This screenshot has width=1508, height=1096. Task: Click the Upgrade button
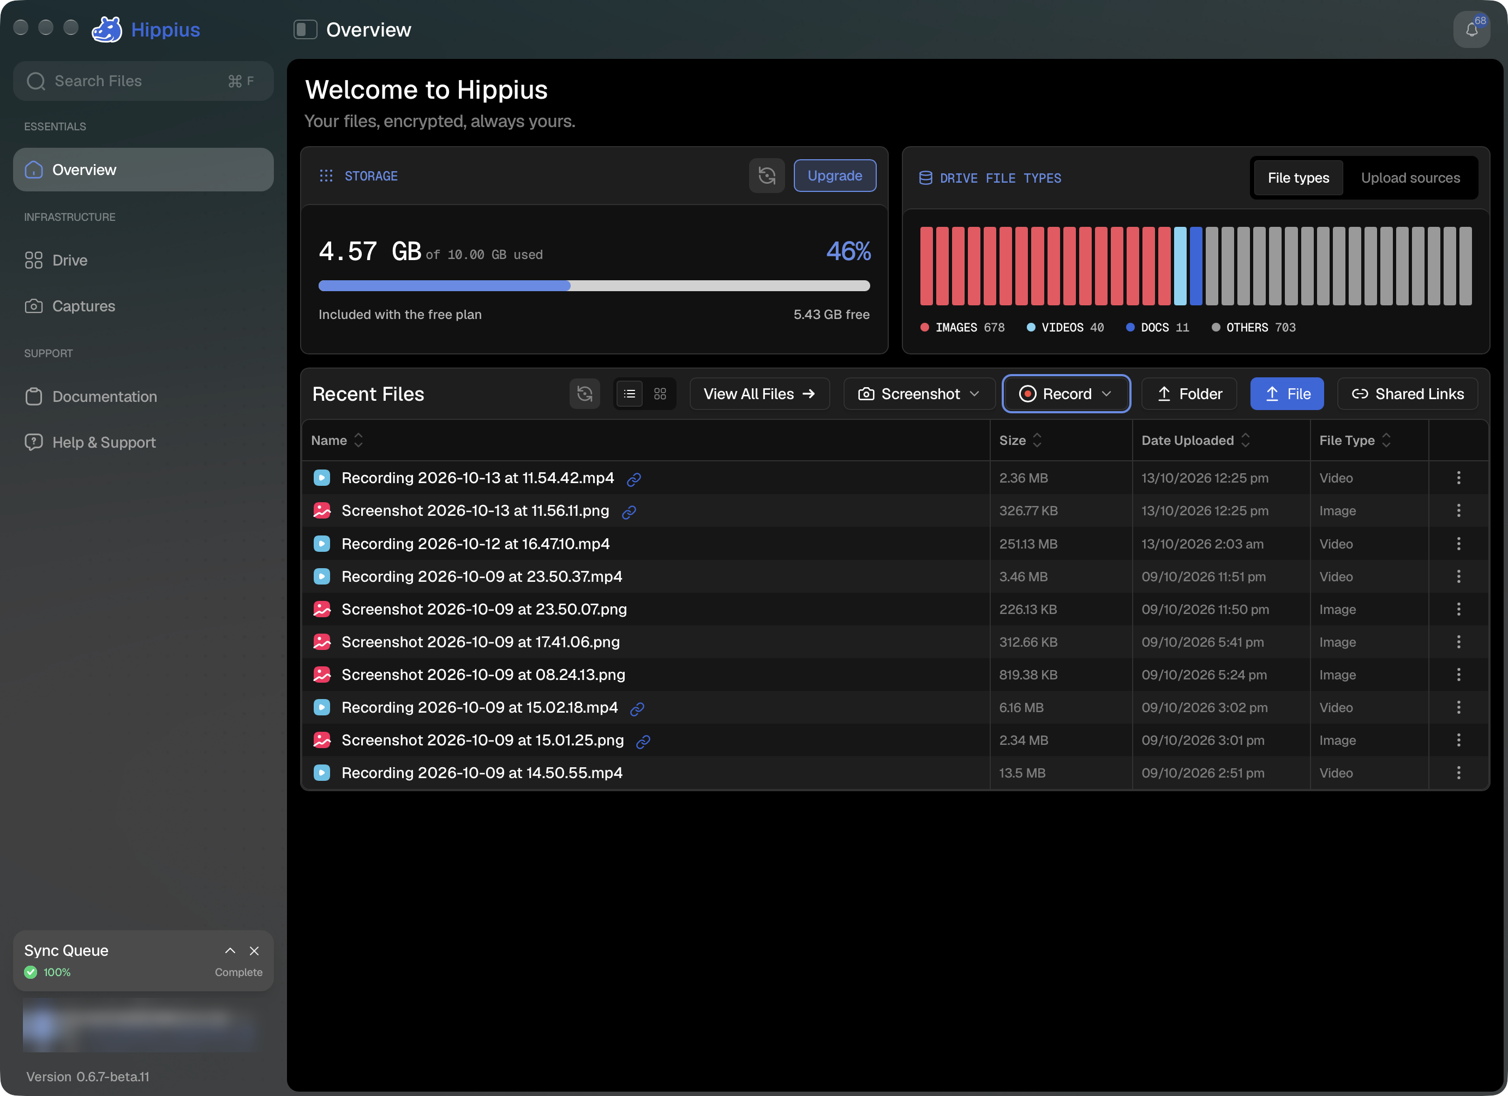click(834, 176)
